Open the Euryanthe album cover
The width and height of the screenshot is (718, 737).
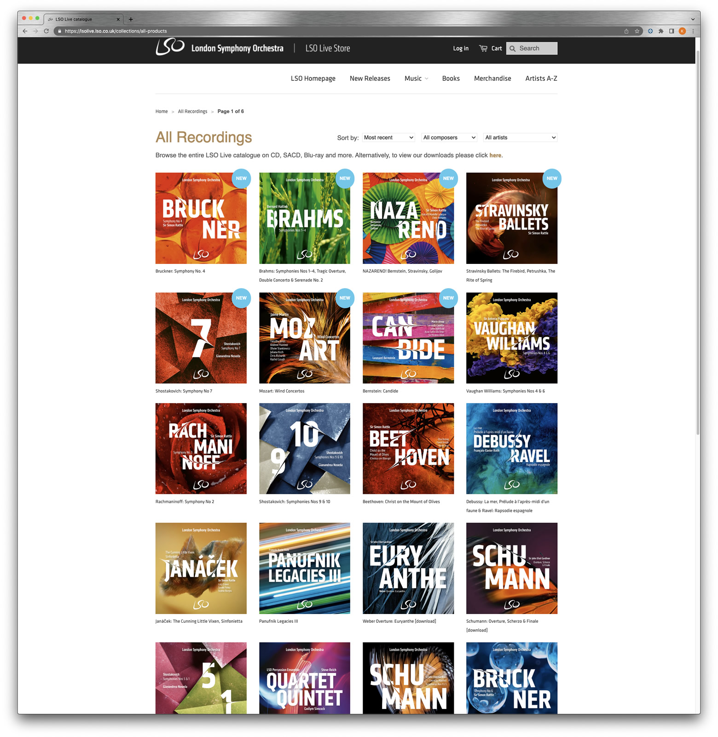[408, 568]
